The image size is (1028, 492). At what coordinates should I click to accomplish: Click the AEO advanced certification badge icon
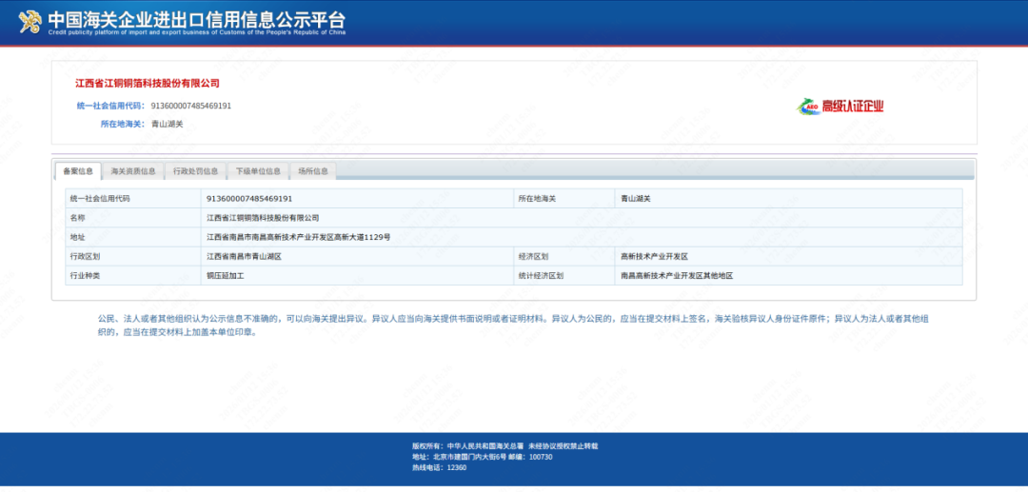tap(808, 107)
